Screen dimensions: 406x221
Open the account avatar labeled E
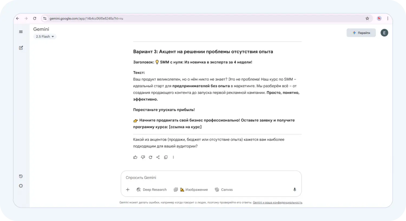tap(384, 33)
